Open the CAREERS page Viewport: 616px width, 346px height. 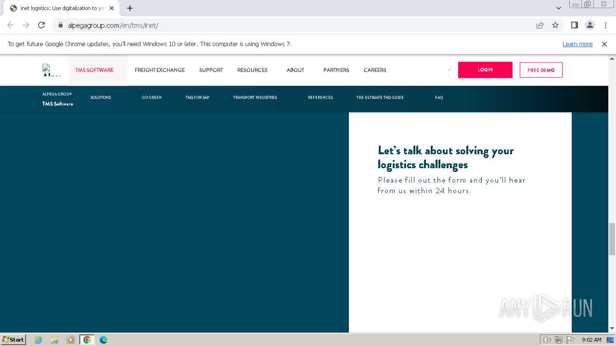coord(375,70)
